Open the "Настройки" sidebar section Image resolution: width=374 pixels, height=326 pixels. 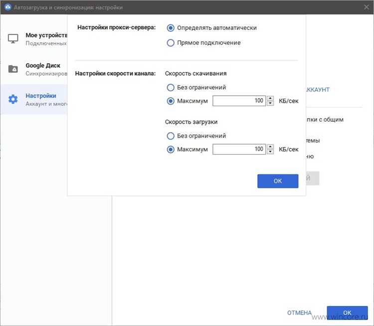click(x=34, y=100)
